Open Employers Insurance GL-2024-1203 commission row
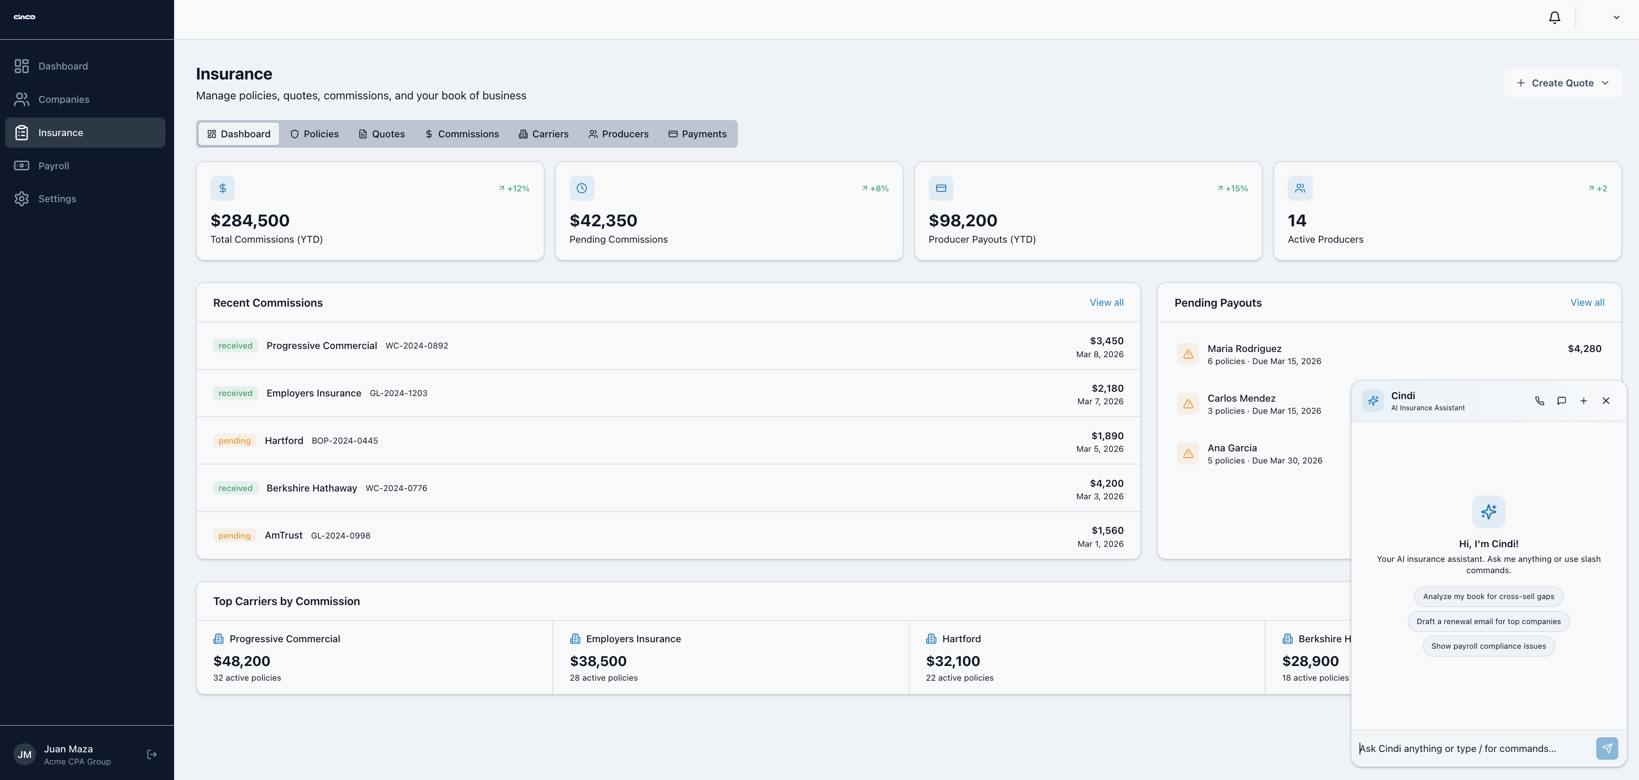Screen dimensions: 1639x780 tap(668, 394)
